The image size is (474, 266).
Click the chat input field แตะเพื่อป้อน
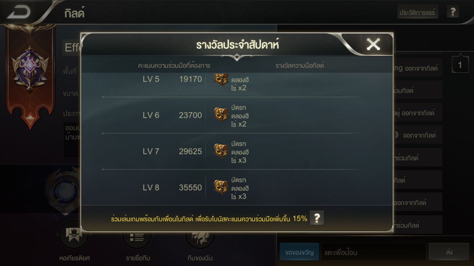click(373, 252)
